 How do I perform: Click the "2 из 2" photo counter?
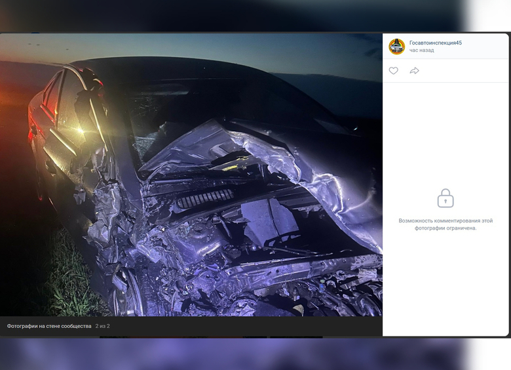[103, 326]
